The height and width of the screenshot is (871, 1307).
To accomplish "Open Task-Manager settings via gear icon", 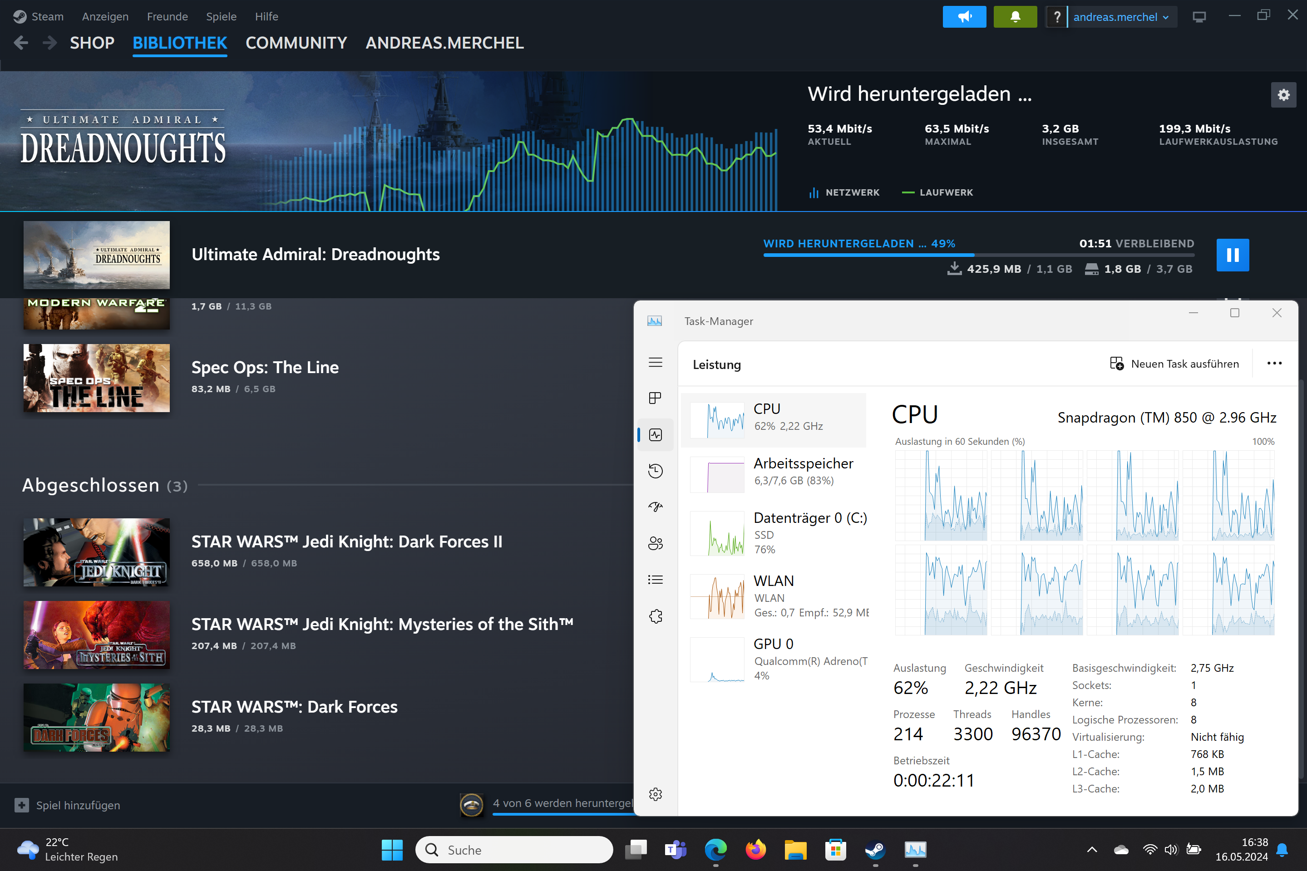I will 656,794.
